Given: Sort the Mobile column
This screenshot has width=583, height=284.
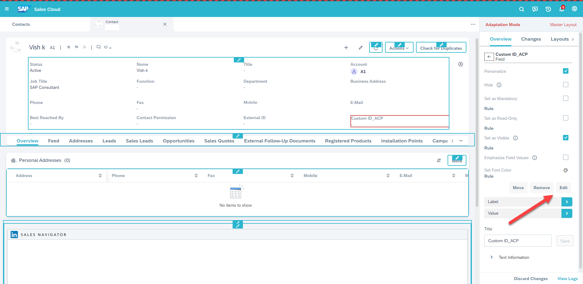Looking at the screenshot, I should tap(388, 175).
